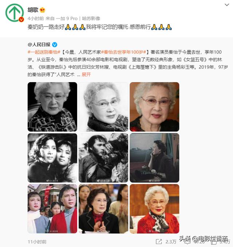The image size is (233, 247).
Task: Open the @人民日报 account link
Action: click(x=39, y=45)
